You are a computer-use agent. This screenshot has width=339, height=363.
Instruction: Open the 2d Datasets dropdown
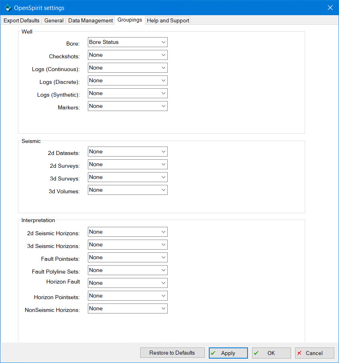[127, 151]
